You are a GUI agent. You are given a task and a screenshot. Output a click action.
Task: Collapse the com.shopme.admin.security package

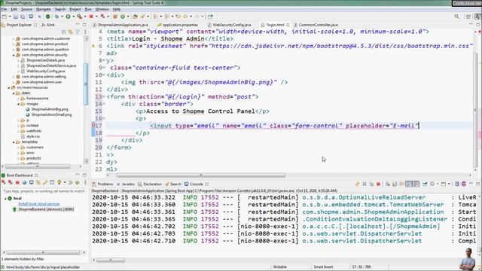(x=14, y=55)
